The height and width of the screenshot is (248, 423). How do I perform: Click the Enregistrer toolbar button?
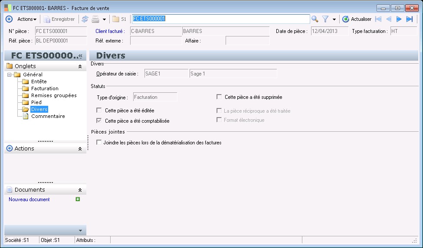tap(59, 19)
